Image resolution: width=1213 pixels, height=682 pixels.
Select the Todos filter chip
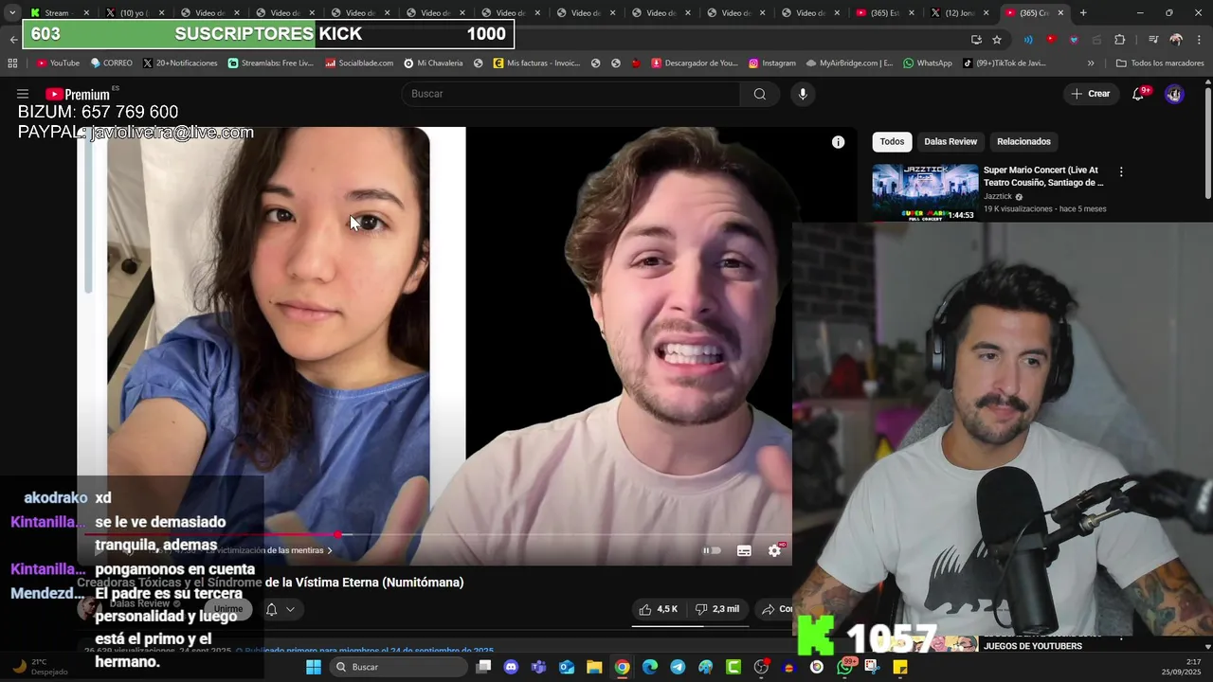click(x=892, y=141)
